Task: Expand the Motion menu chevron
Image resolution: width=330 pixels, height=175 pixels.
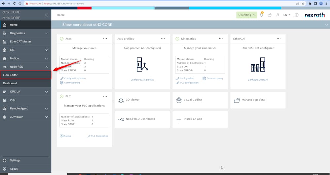Action: point(46,59)
